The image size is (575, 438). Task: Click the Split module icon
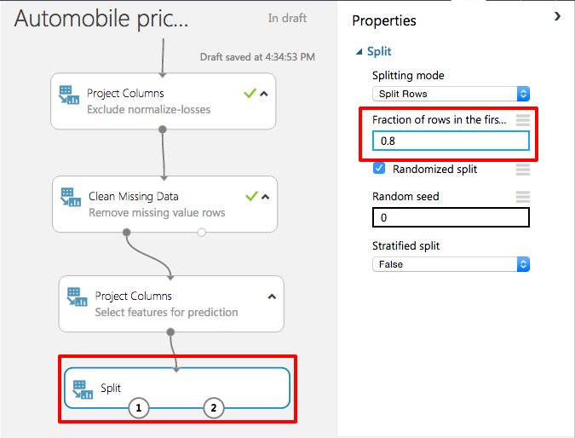pos(83,389)
